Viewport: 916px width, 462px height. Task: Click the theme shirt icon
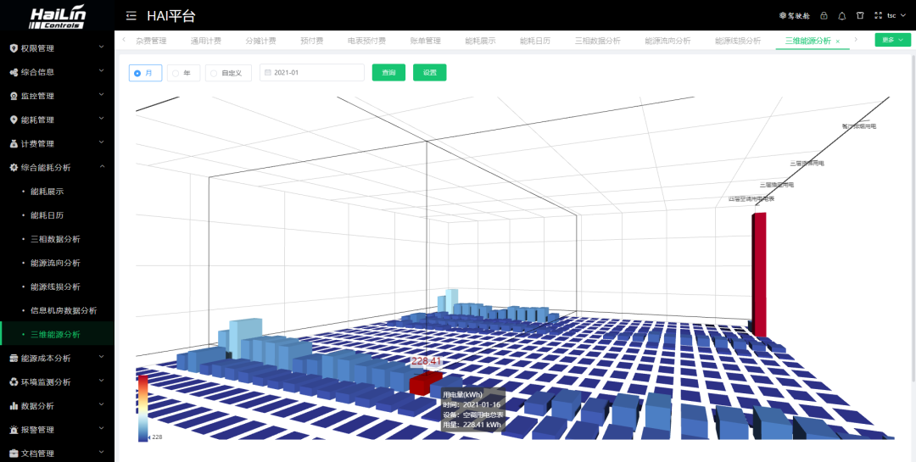860,15
